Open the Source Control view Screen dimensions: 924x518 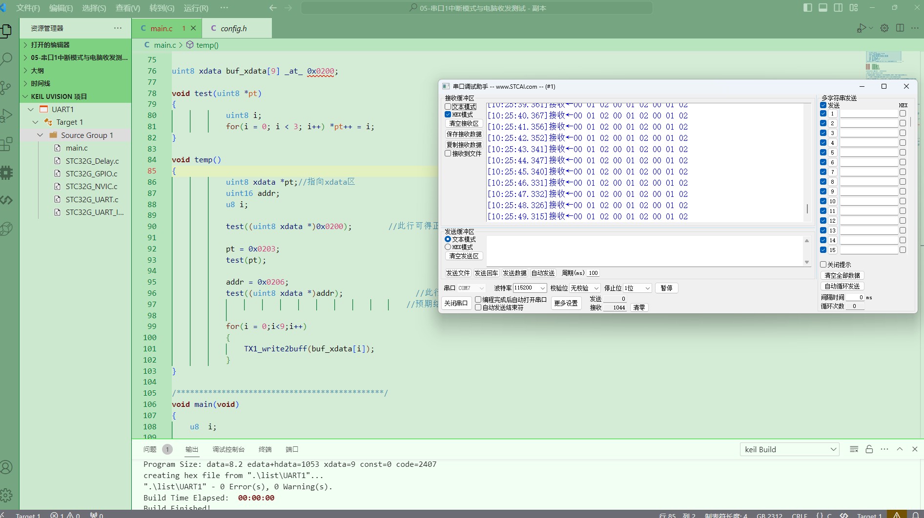6,88
